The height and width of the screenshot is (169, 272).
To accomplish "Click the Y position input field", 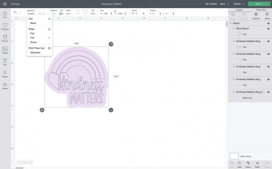I will tap(169, 14).
